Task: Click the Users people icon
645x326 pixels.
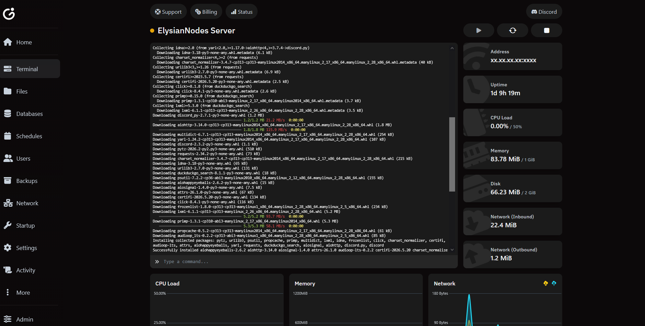Action: tap(8, 158)
